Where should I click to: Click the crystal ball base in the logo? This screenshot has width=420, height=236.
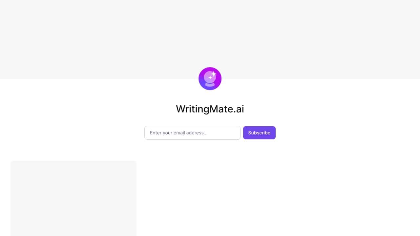coord(210,84)
